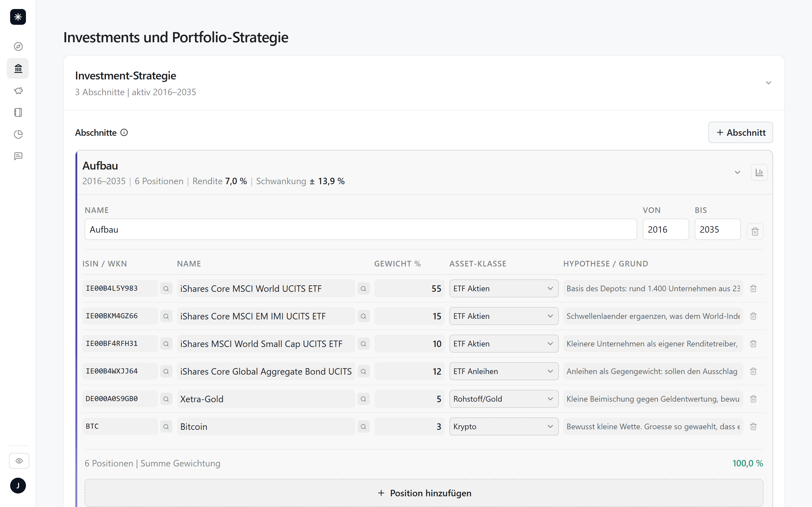
Task: Edit hypothesis starting 'Bewusst kleine Wette'
Action: pyautogui.click(x=653, y=426)
